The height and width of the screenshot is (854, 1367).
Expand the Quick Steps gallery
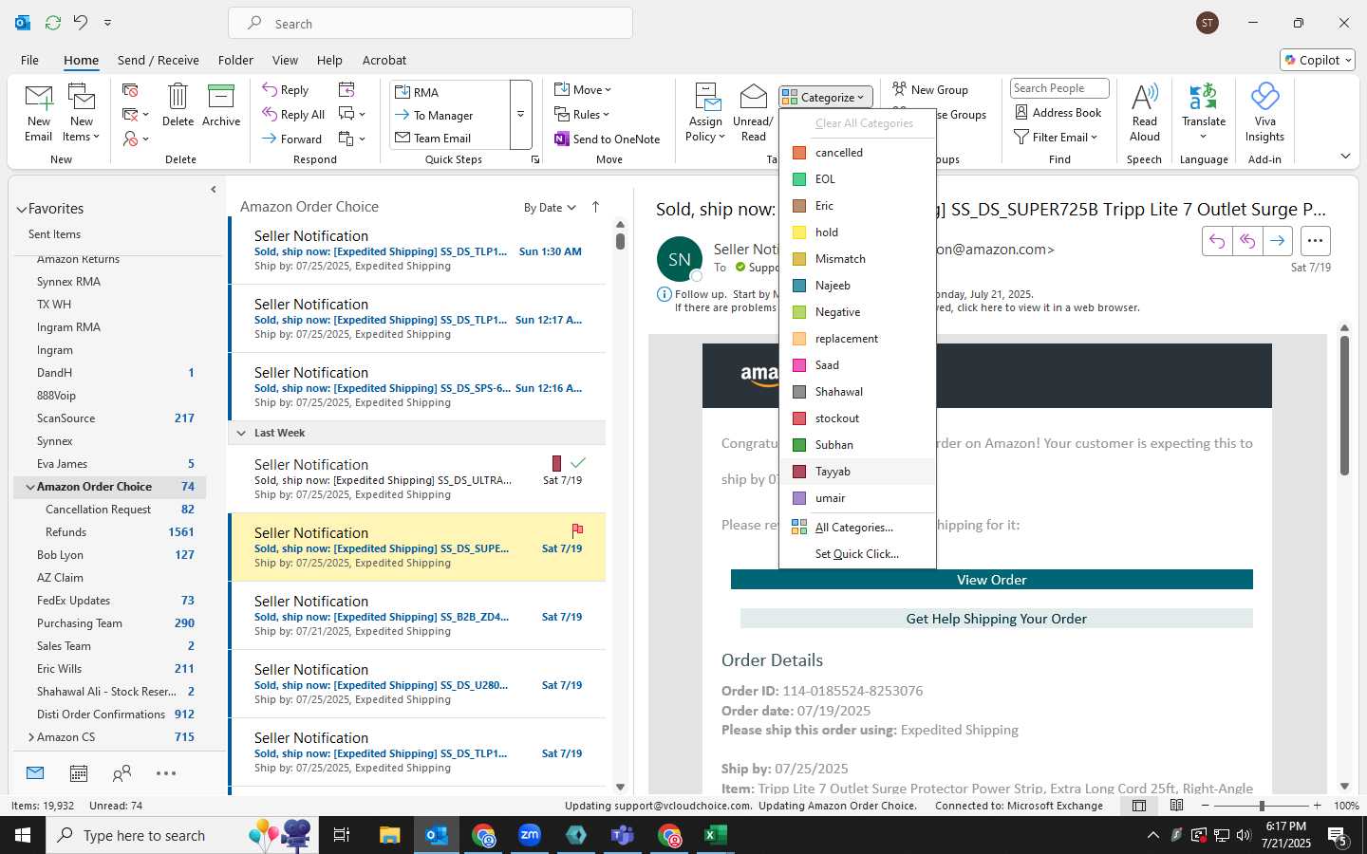tap(520, 115)
